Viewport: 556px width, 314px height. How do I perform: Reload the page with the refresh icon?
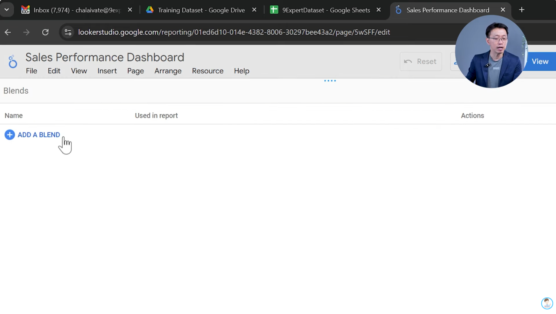pyautogui.click(x=45, y=32)
